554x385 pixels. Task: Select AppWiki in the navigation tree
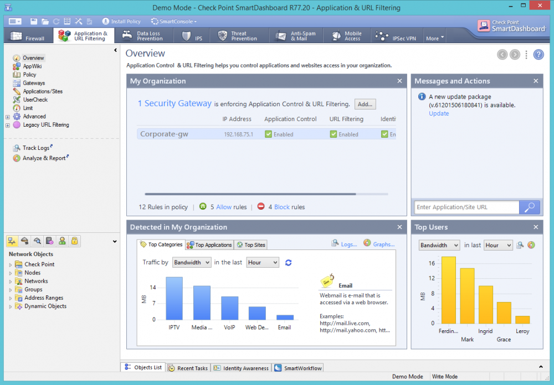coord(32,66)
